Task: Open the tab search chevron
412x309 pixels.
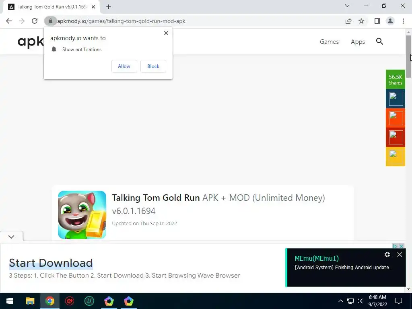Action: click(347, 6)
